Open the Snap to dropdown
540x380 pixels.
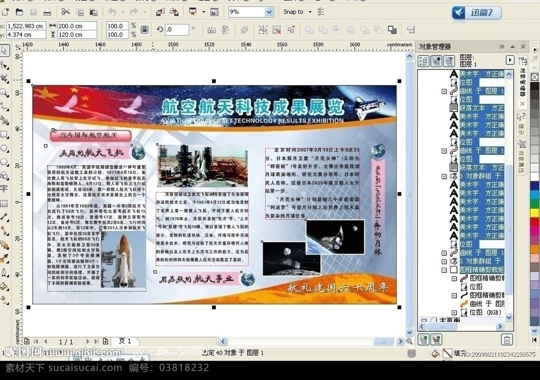pos(310,12)
